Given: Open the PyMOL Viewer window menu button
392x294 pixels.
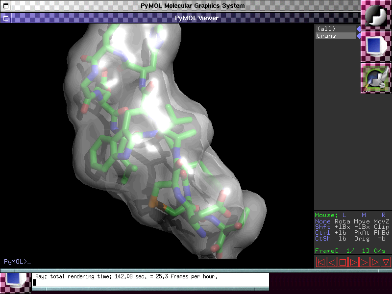Looking at the screenshot, I should [x=5, y=18].
